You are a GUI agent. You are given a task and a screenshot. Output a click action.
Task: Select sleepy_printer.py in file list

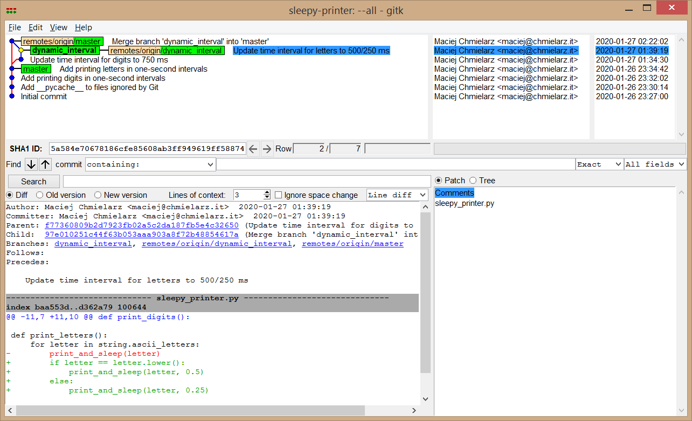coord(465,203)
